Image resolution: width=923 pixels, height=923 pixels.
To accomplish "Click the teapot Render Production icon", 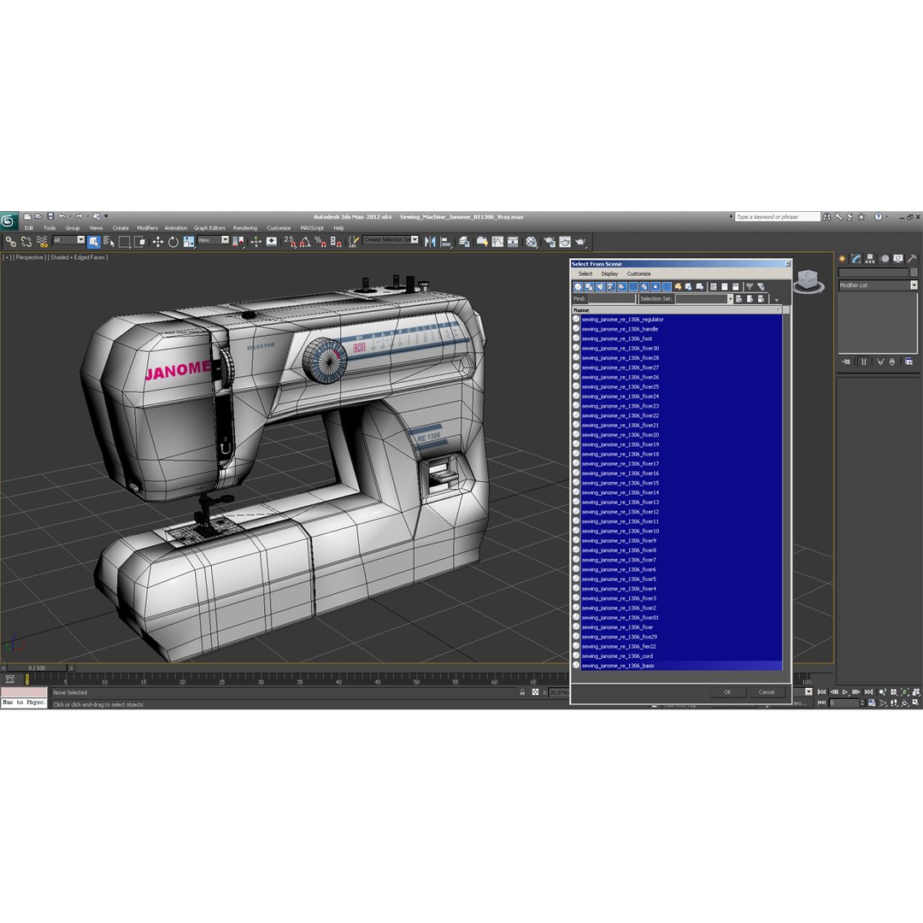I will pos(580,241).
